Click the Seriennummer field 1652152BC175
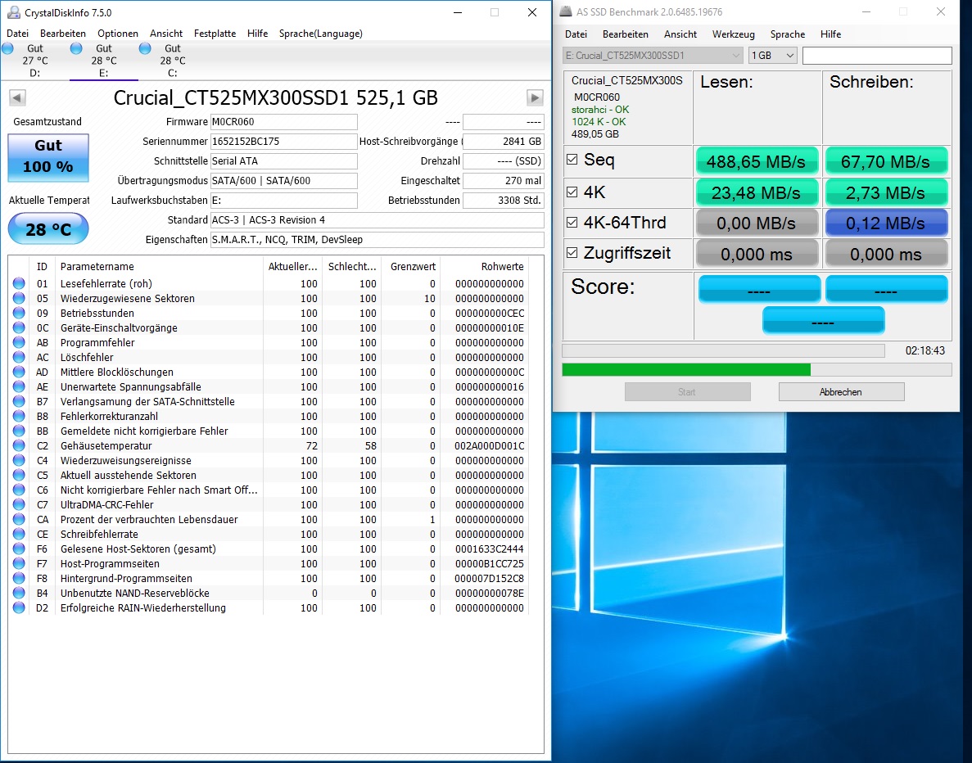This screenshot has height=763, width=972. click(x=284, y=142)
